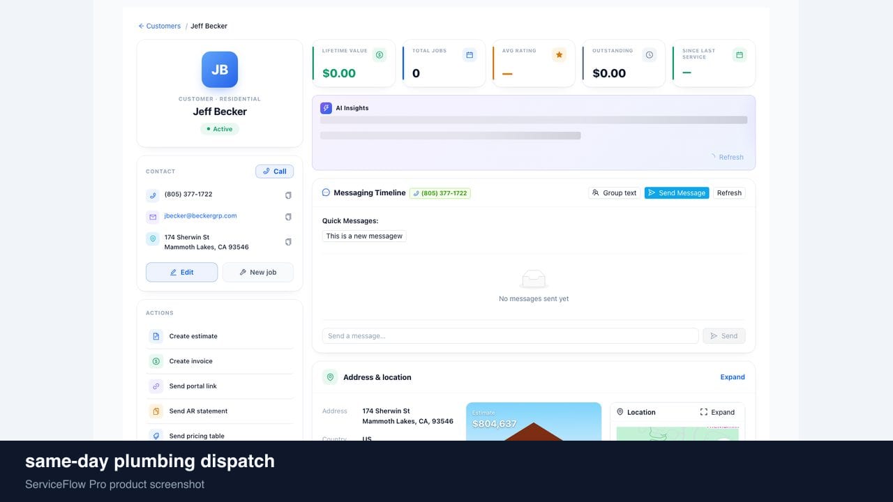Click the JB avatar badge
This screenshot has height=502, width=893.
click(x=220, y=70)
